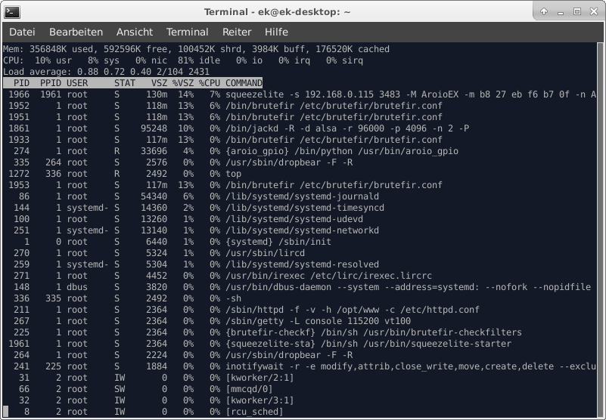Click the PID column header
Screen dimensions: 606x420
(21, 83)
